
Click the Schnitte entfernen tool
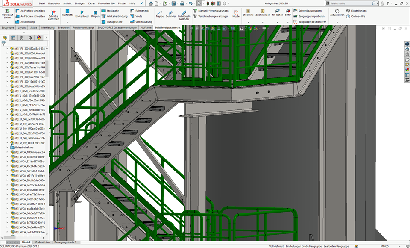53,13
